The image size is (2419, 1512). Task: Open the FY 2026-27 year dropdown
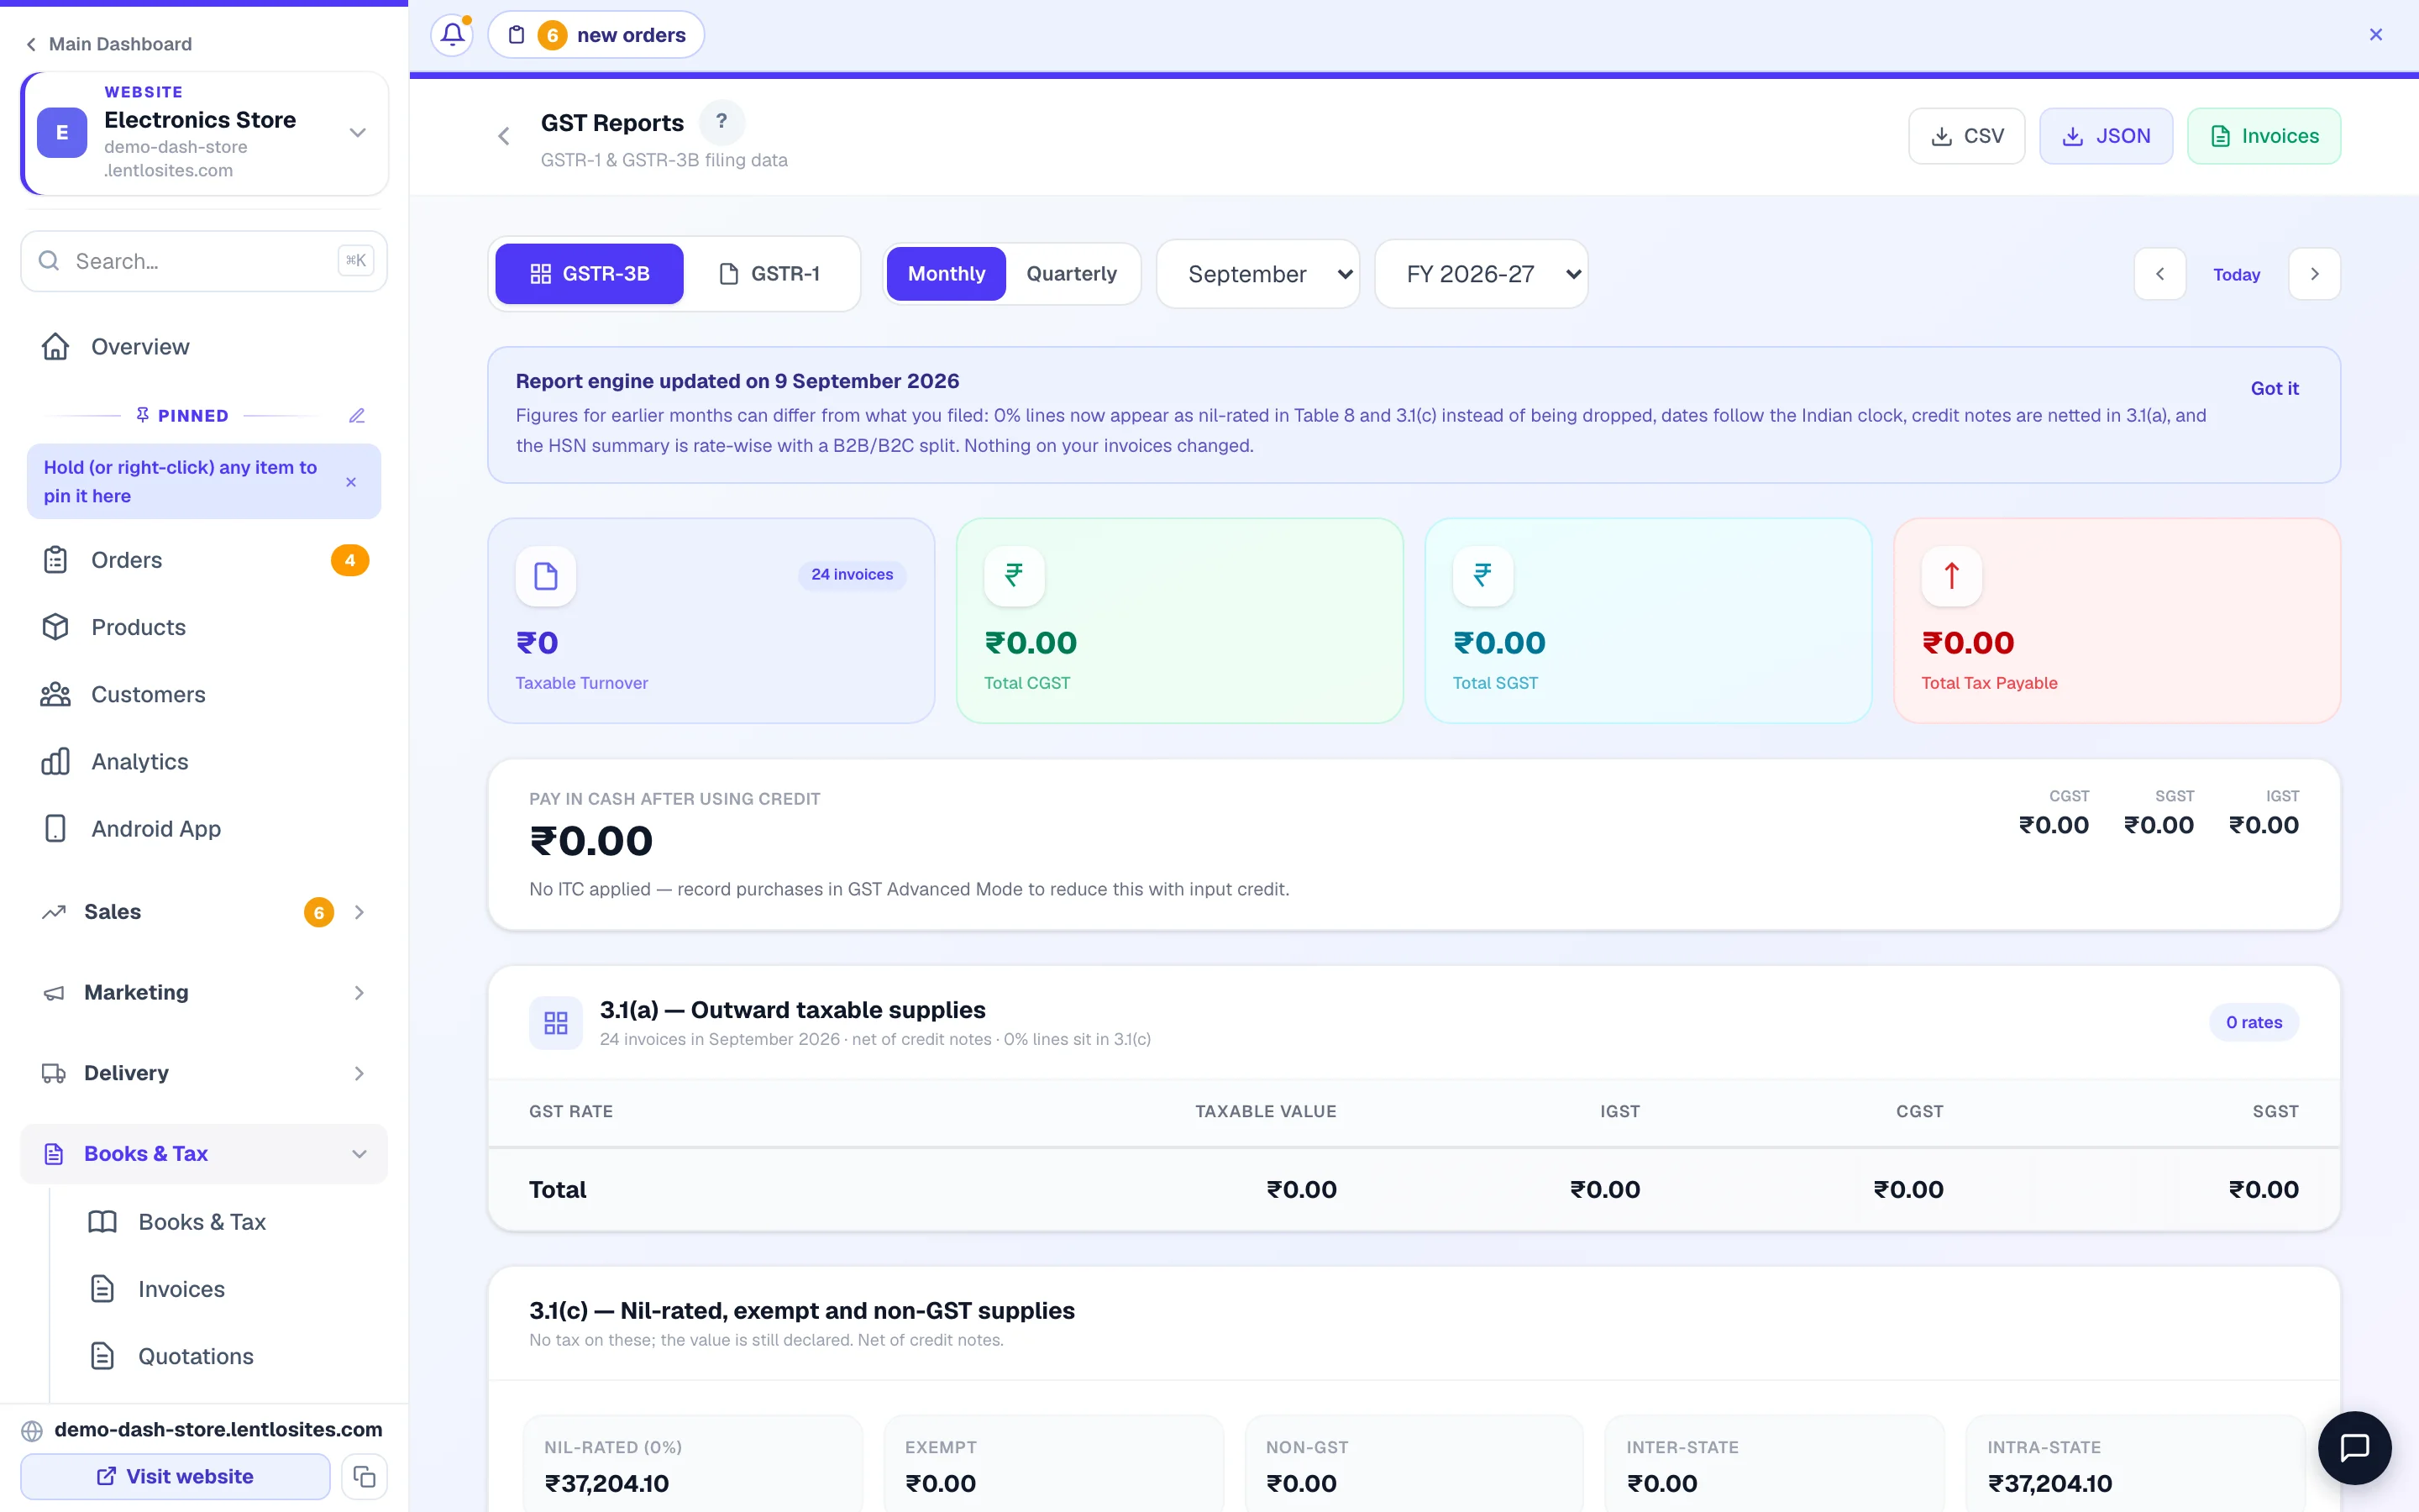1482,274
